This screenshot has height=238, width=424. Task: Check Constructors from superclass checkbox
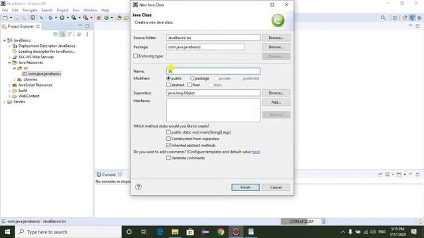pyautogui.click(x=168, y=139)
